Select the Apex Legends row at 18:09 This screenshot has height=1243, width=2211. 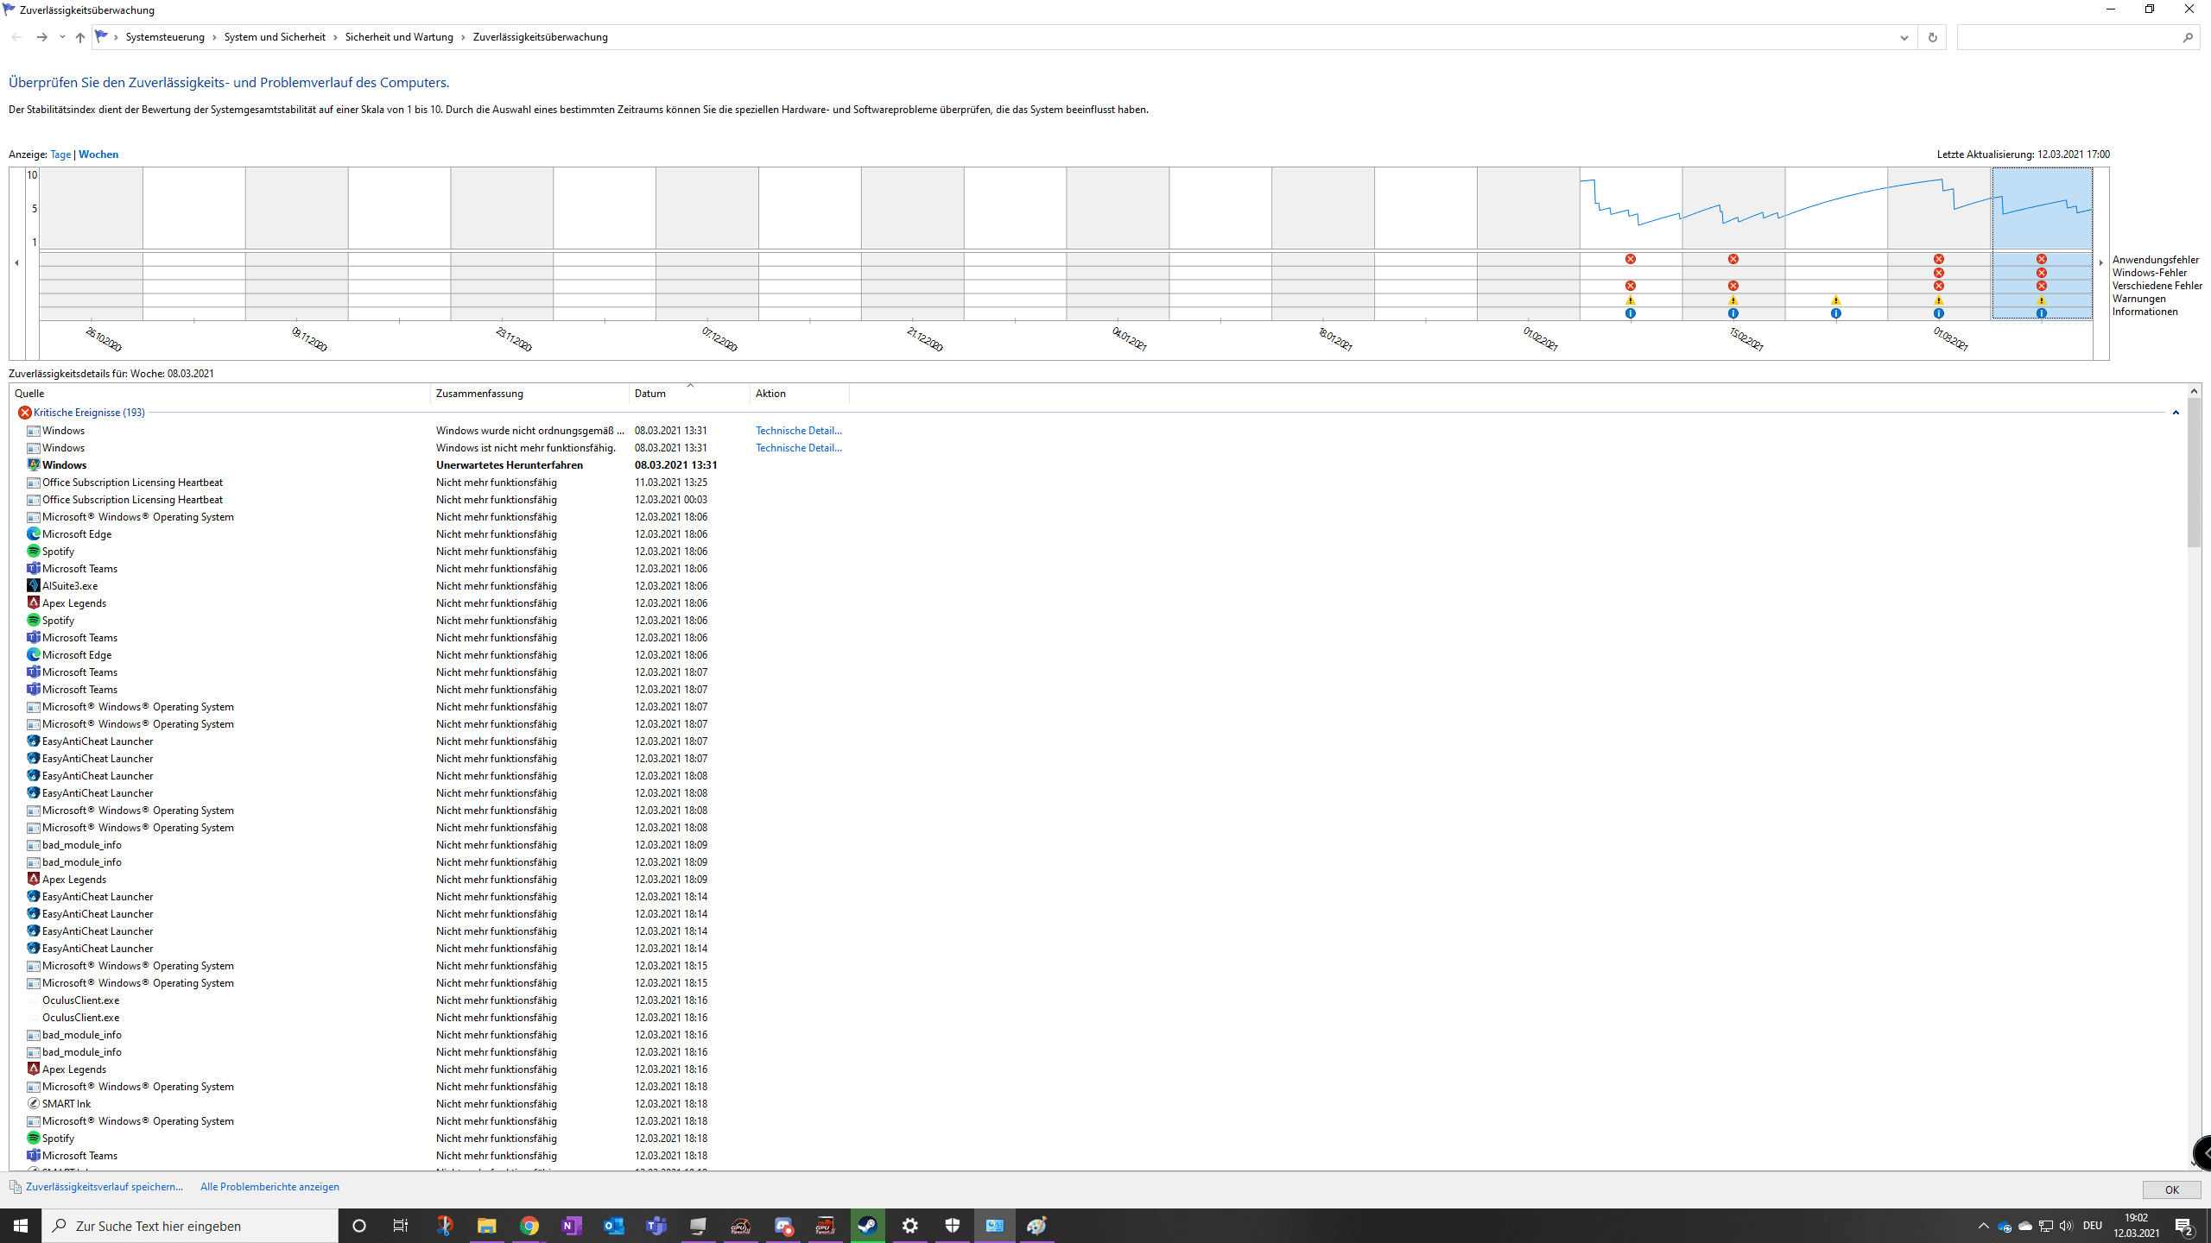point(1097,880)
